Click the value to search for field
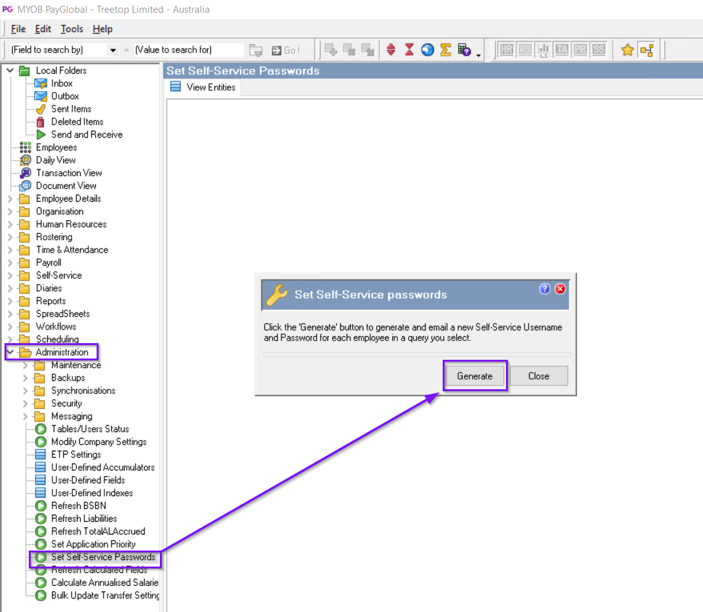The width and height of the screenshot is (703, 612). click(188, 50)
